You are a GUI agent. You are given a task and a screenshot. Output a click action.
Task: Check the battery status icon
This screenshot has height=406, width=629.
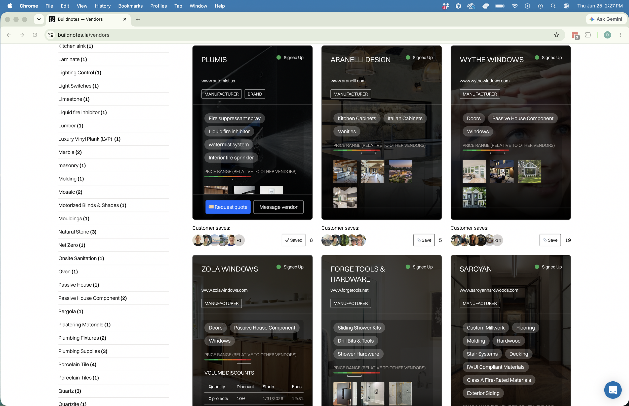(x=500, y=6)
